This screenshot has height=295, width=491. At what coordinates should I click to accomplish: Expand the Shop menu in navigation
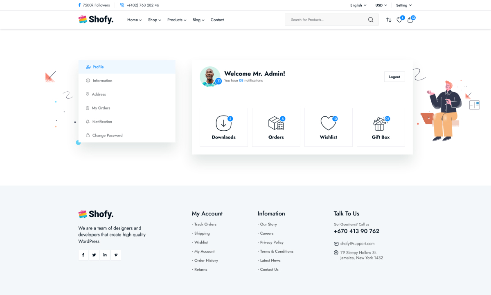click(154, 20)
